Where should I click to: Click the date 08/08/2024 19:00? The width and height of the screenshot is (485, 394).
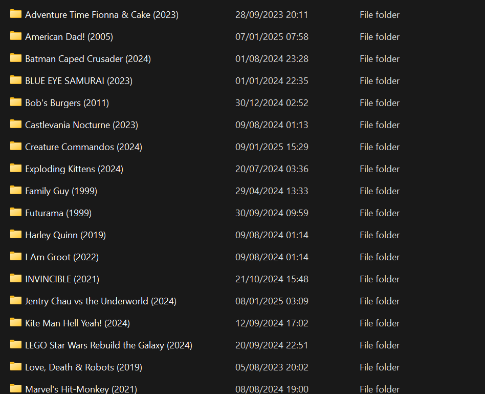click(x=272, y=389)
